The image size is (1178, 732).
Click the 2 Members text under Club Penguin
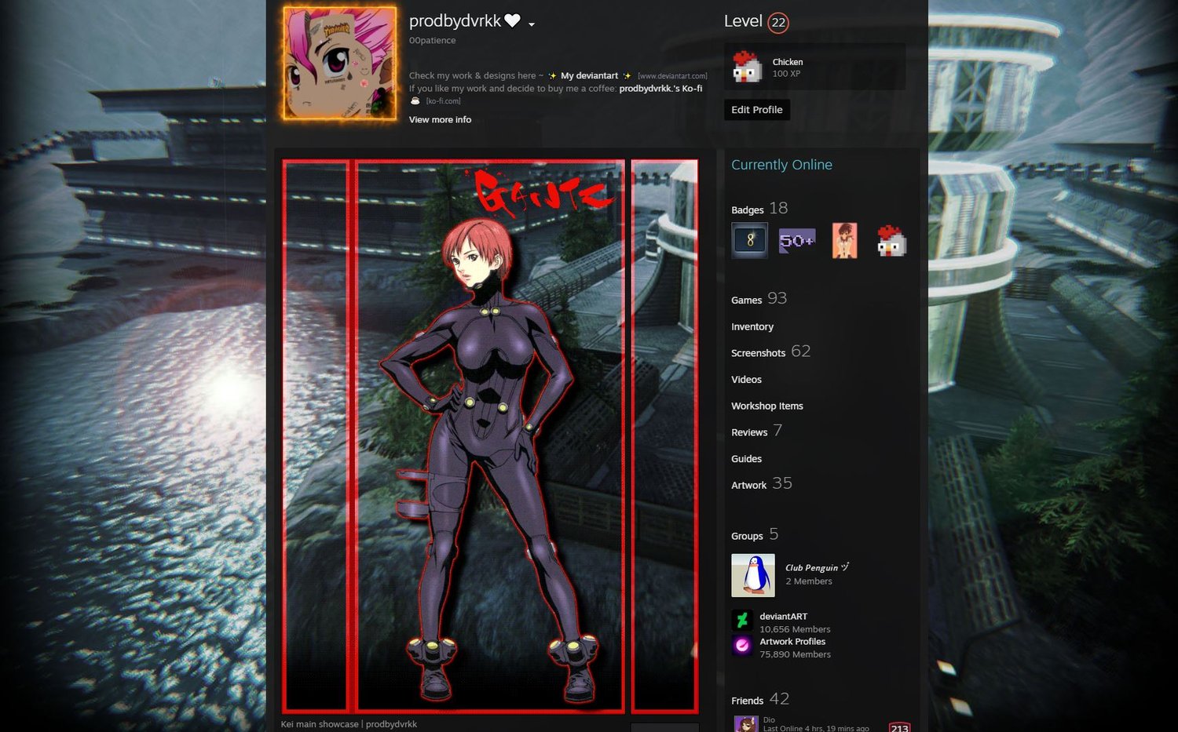[809, 581]
